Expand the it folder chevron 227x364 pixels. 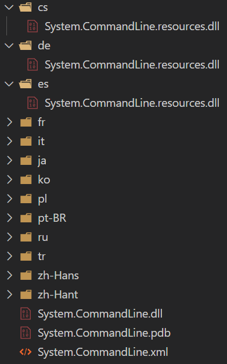[x=9, y=141]
